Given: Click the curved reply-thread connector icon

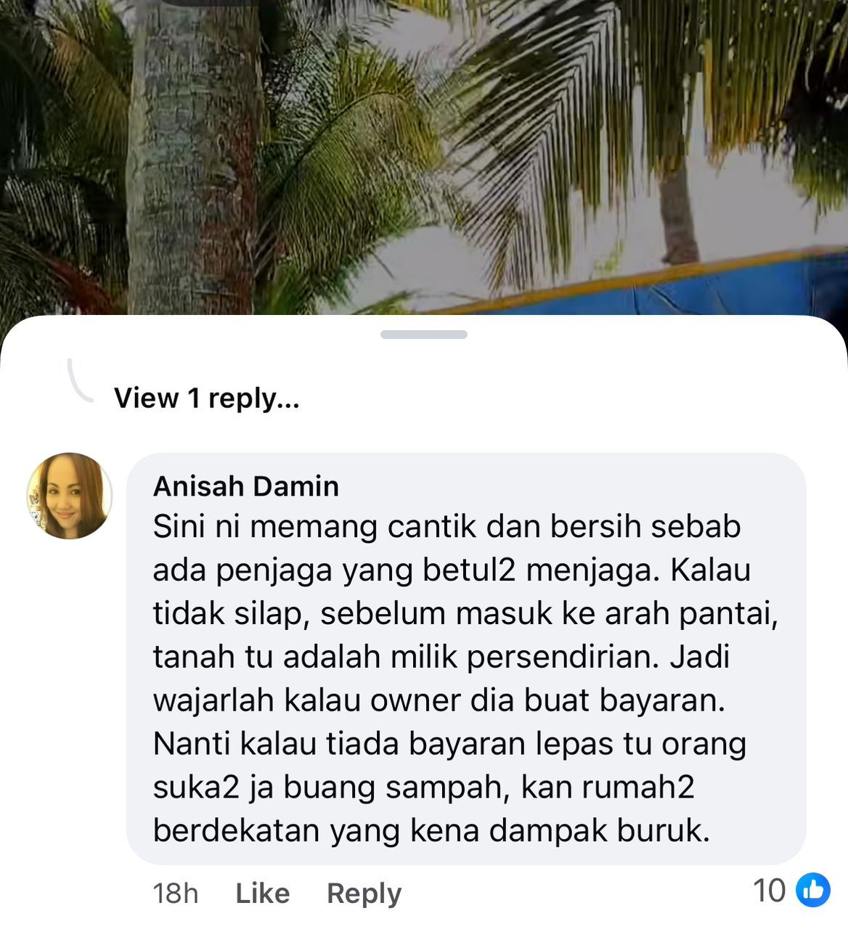Looking at the screenshot, I should point(80,380).
